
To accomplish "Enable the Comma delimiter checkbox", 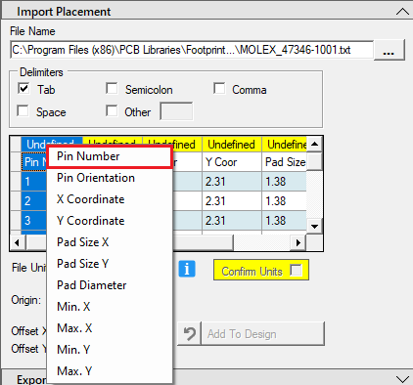I will (x=219, y=88).
